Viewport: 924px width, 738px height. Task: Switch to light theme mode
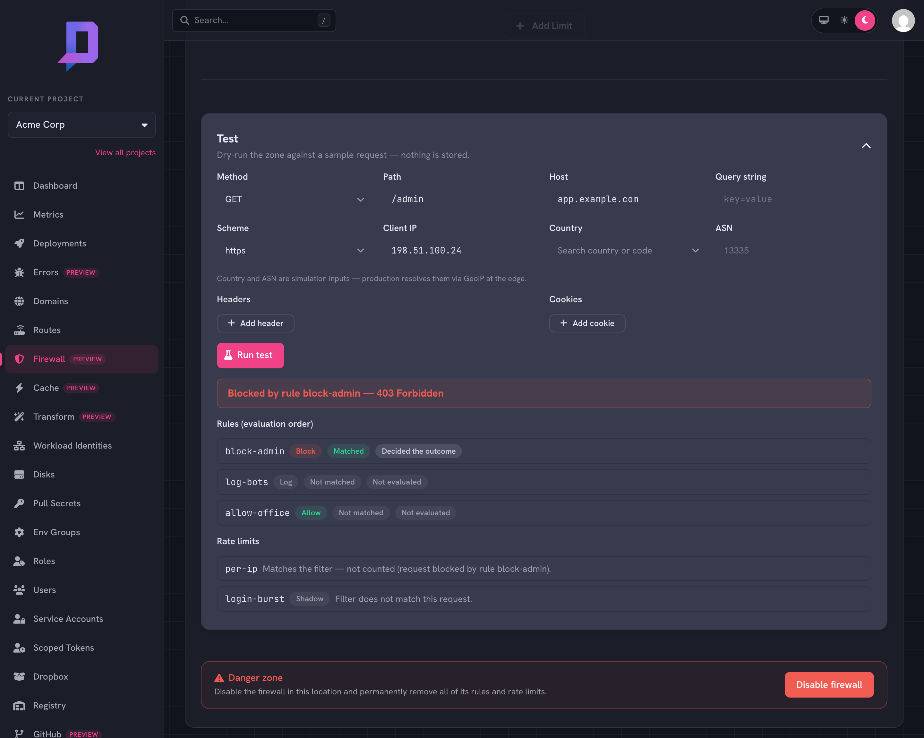(x=844, y=20)
